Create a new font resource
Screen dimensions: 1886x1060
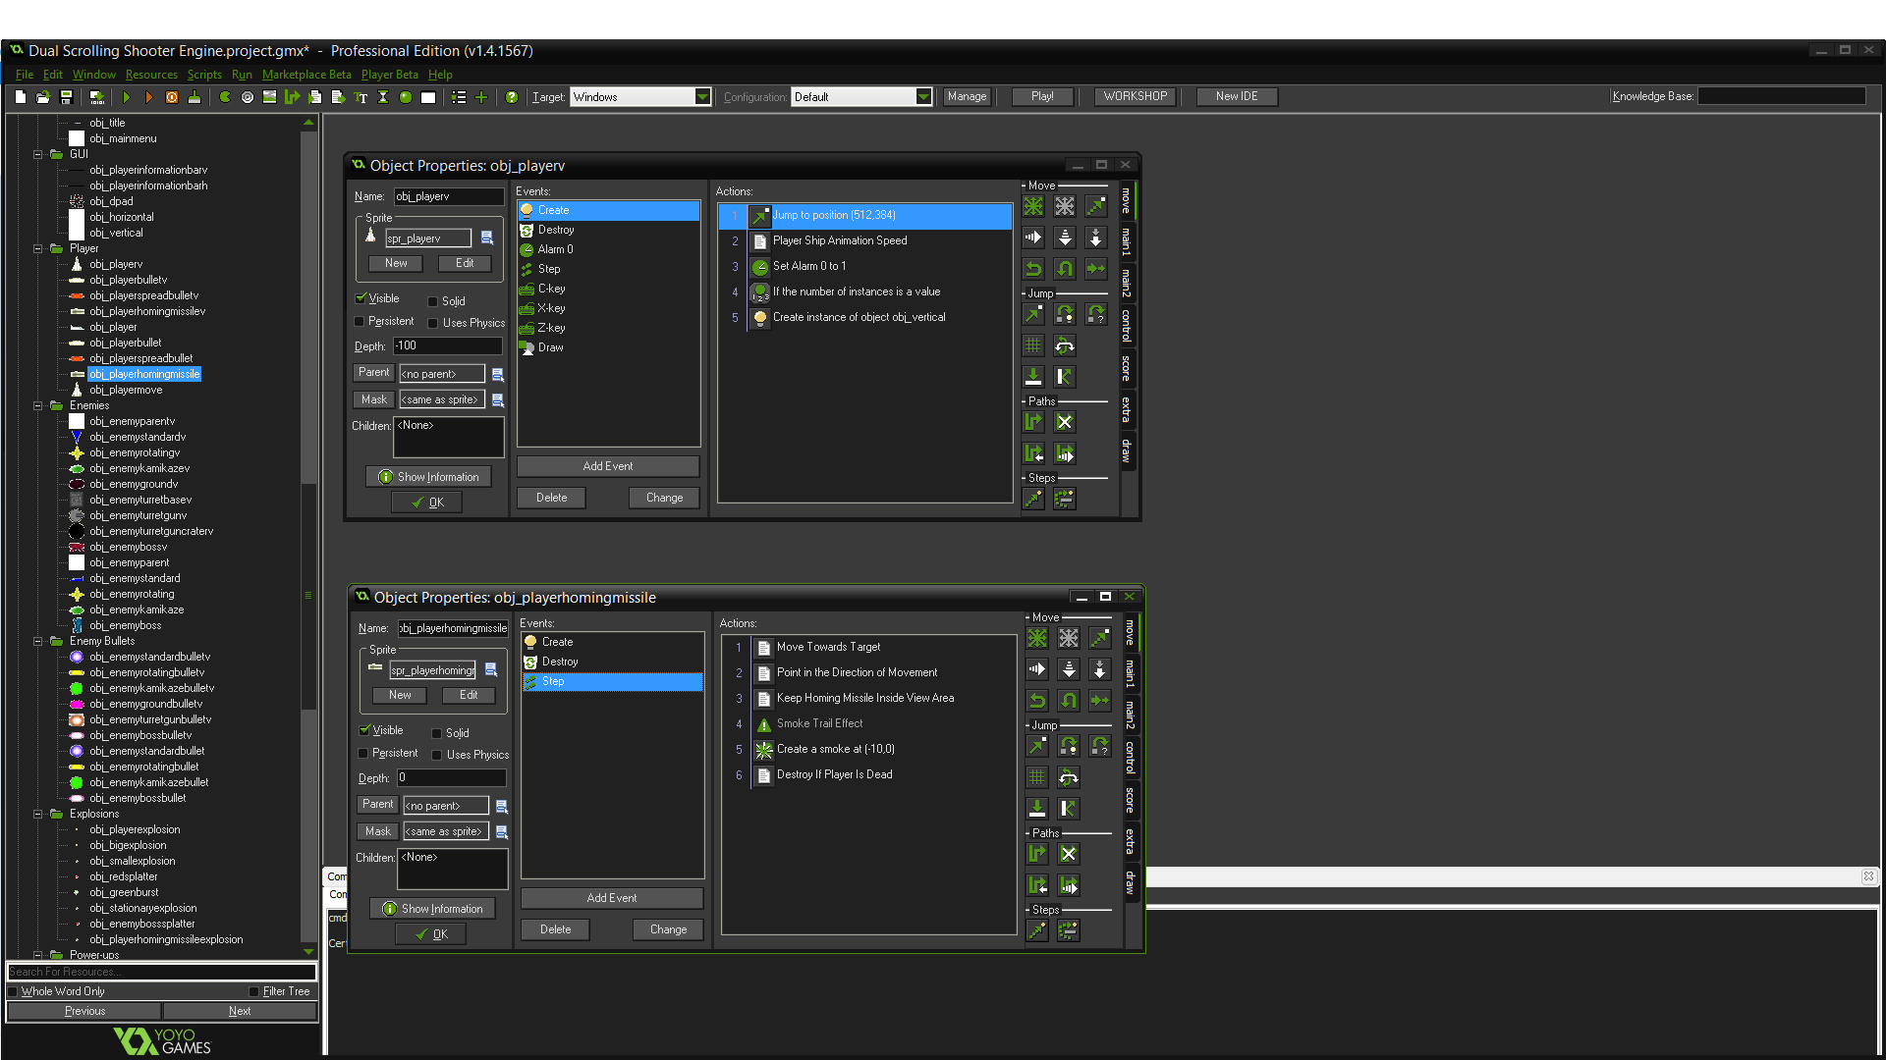[361, 96]
